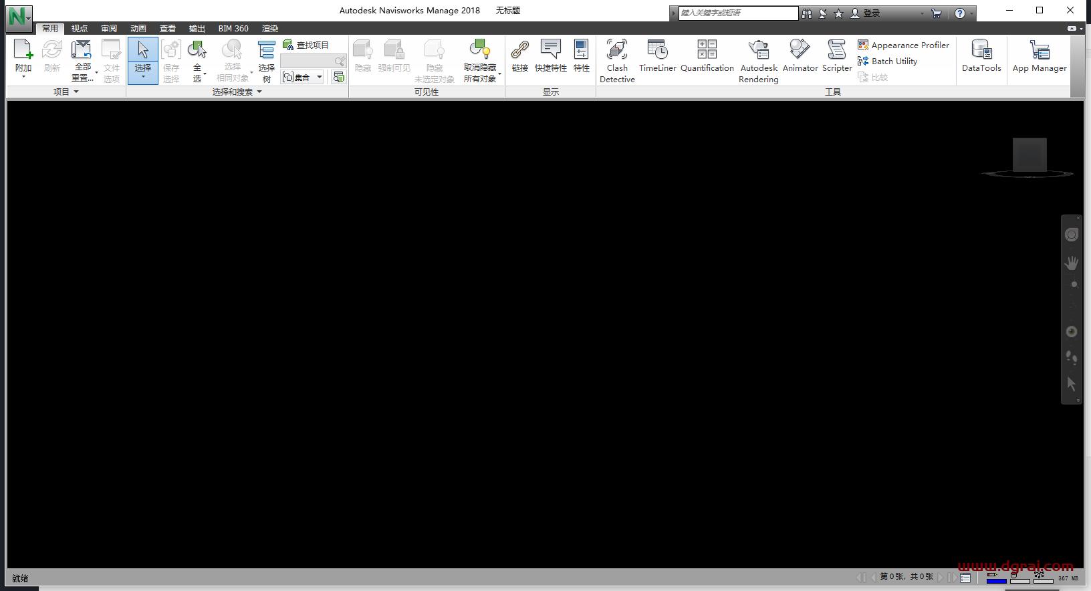Open the Animator tool
This screenshot has height=591, width=1091.
[800, 55]
